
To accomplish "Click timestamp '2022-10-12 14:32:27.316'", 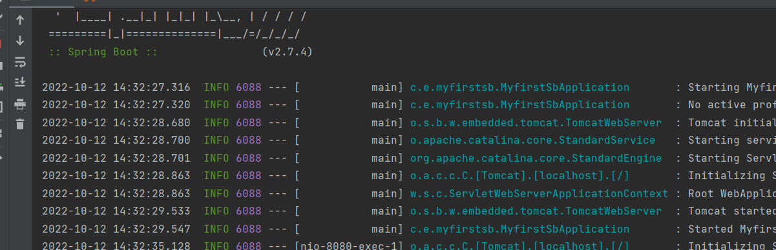I will [x=116, y=88].
